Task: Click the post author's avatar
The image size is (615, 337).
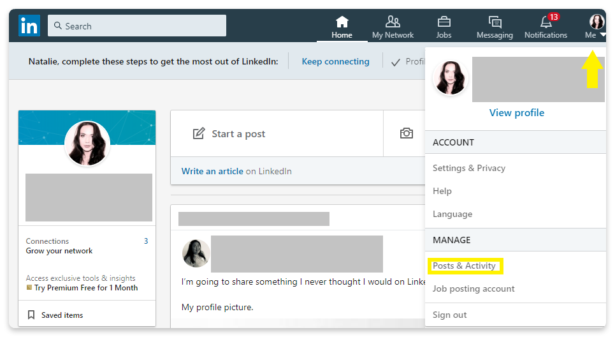Action: (x=196, y=253)
